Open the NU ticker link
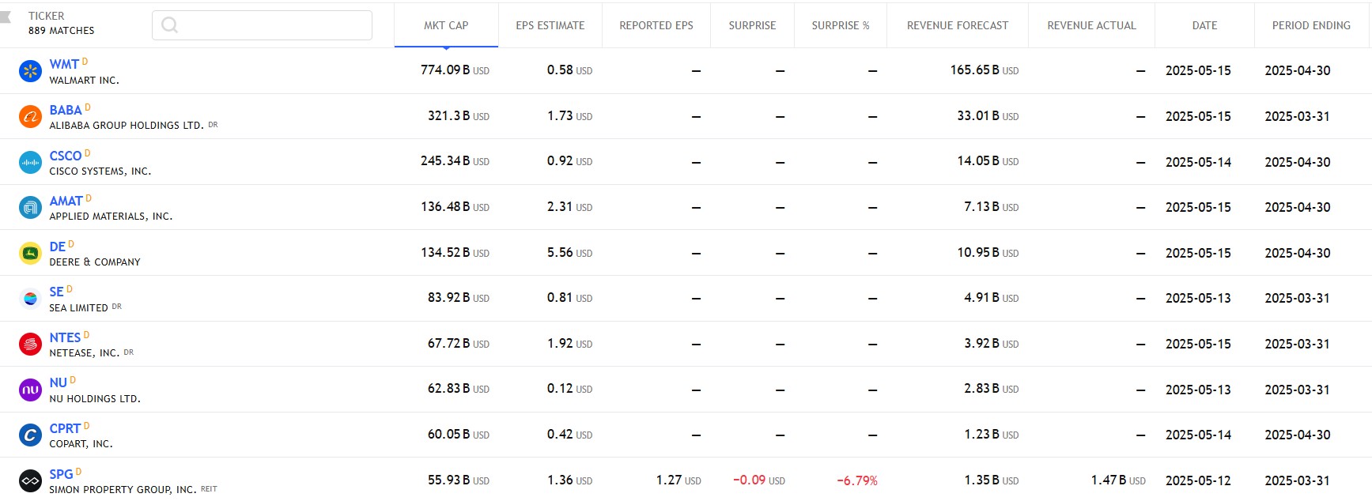The width and height of the screenshot is (1372, 501). 59,383
